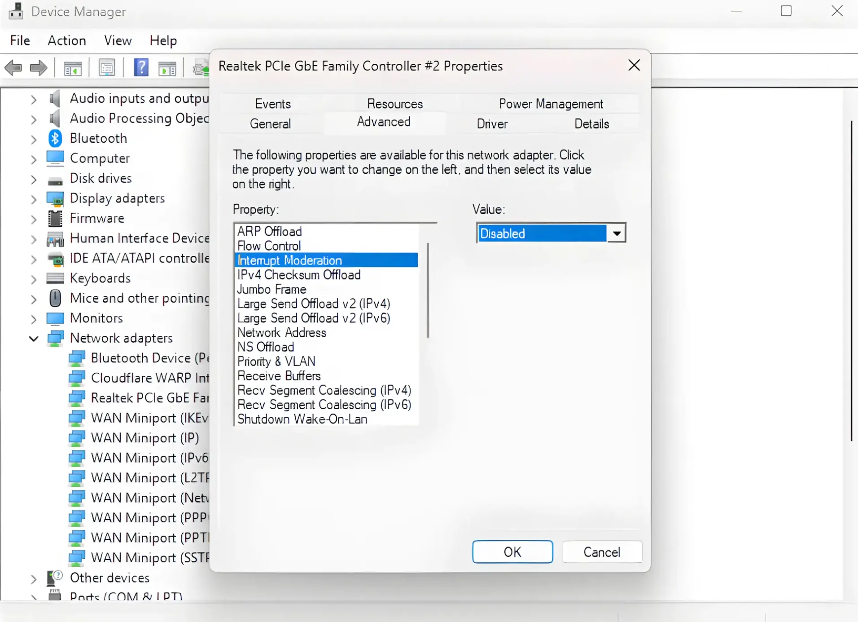Click the Computer category monitor icon

pyautogui.click(x=55, y=158)
